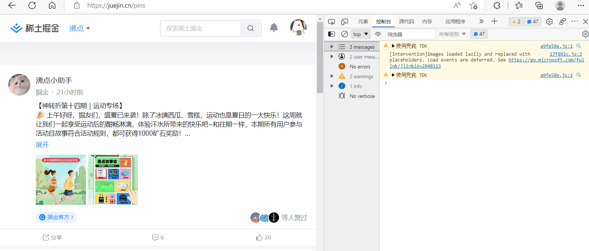Click the warnings badge showing 2
Image resolution: width=589 pixels, height=251 pixels.
tap(516, 21)
